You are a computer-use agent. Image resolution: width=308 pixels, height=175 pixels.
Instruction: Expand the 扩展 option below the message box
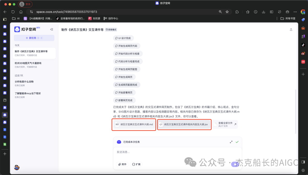(136, 164)
